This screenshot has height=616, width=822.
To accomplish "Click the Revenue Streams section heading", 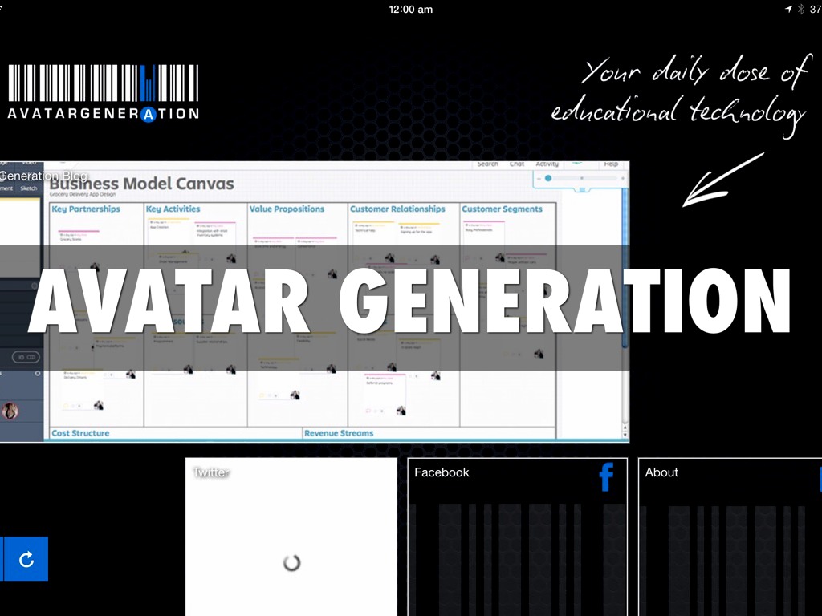I will coord(338,433).
